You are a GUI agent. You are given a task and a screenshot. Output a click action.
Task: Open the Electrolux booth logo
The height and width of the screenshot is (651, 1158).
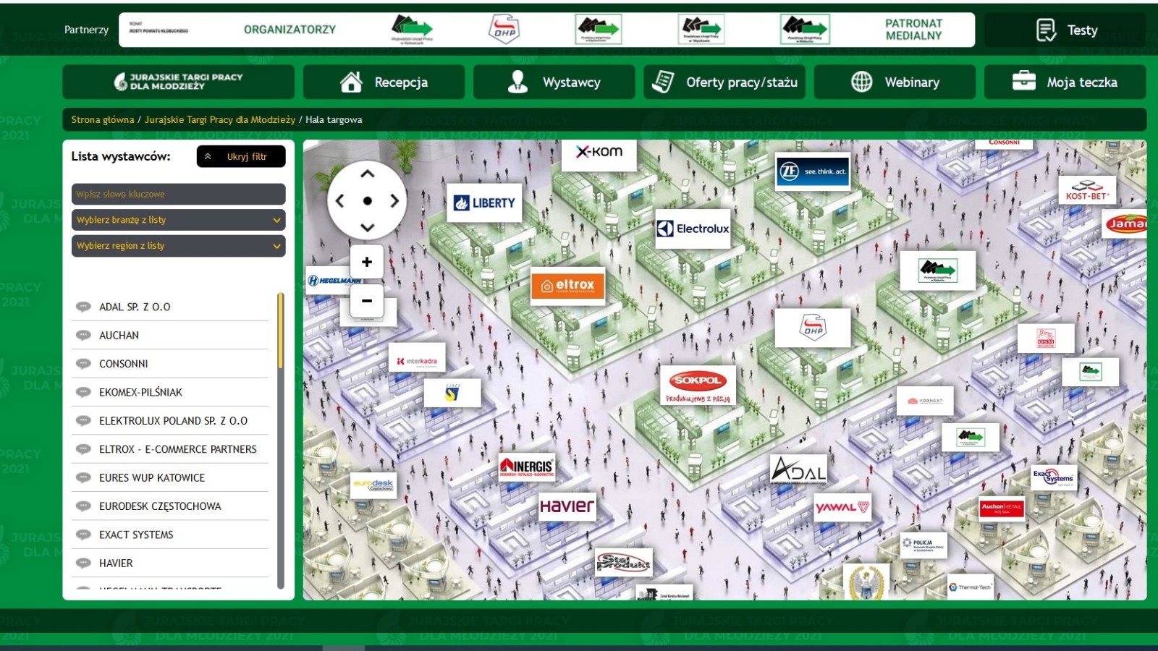[x=693, y=229]
